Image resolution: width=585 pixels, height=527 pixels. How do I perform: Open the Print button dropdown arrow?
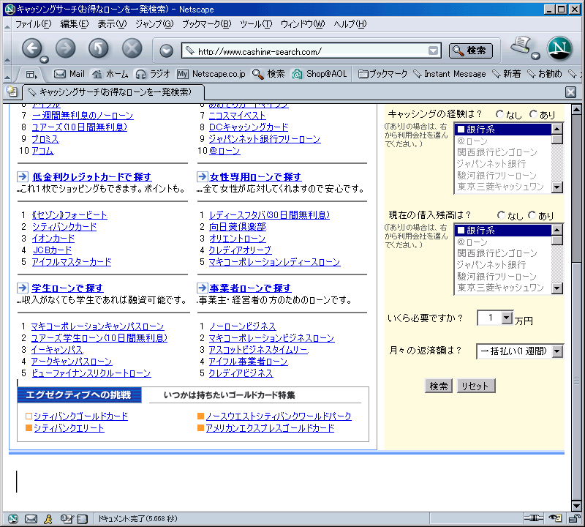coord(536,56)
